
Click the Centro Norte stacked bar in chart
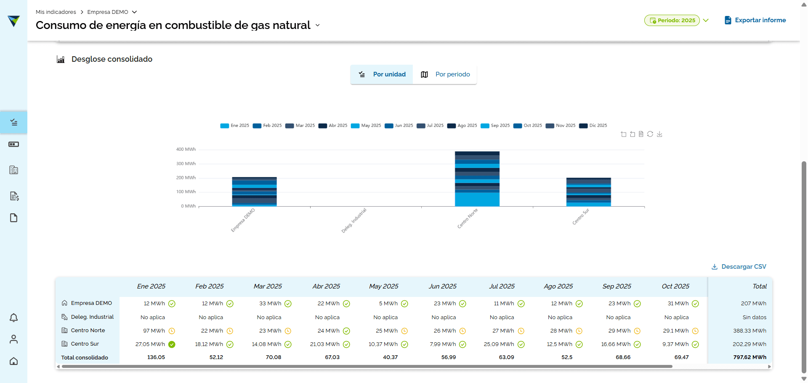[477, 179]
